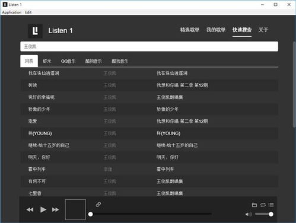Open album 王俊凯翻唱集 in the 七里香 row
Viewport: 296px width, 223px height.
tap(170, 193)
